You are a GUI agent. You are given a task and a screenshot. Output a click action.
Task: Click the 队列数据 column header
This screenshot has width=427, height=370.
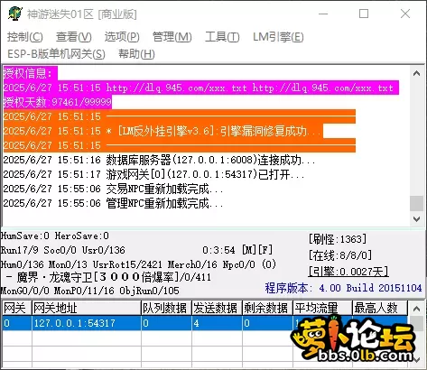166,308
